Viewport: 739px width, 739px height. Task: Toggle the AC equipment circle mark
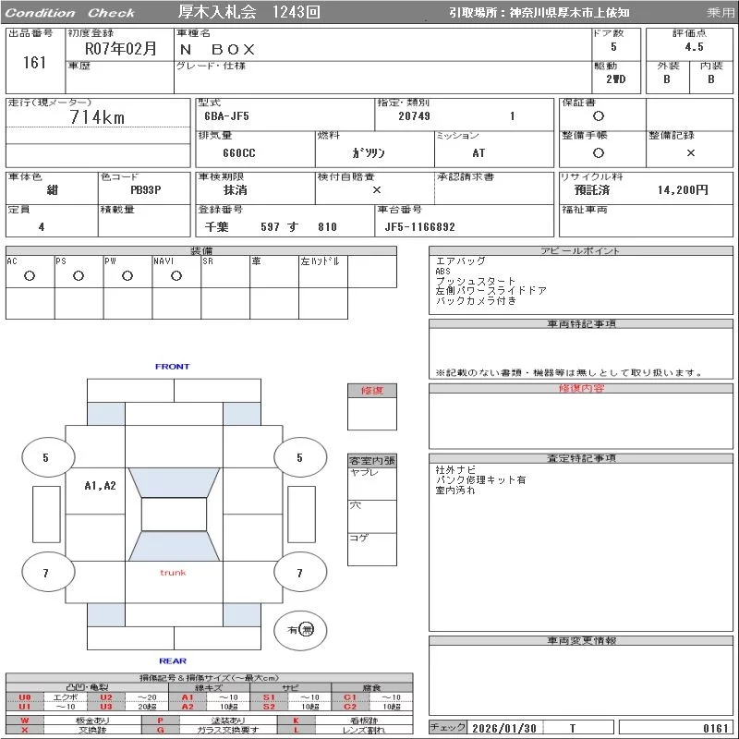pyautogui.click(x=30, y=276)
